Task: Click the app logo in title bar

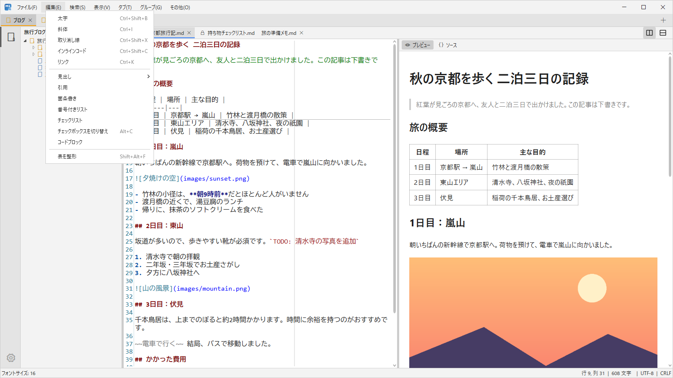Action: click(x=8, y=7)
